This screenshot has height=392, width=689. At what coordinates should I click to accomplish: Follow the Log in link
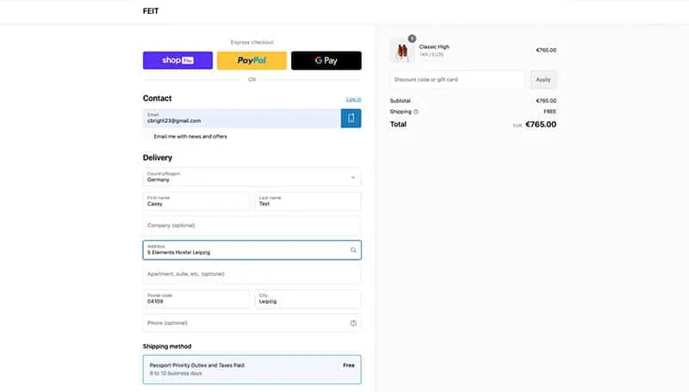354,99
